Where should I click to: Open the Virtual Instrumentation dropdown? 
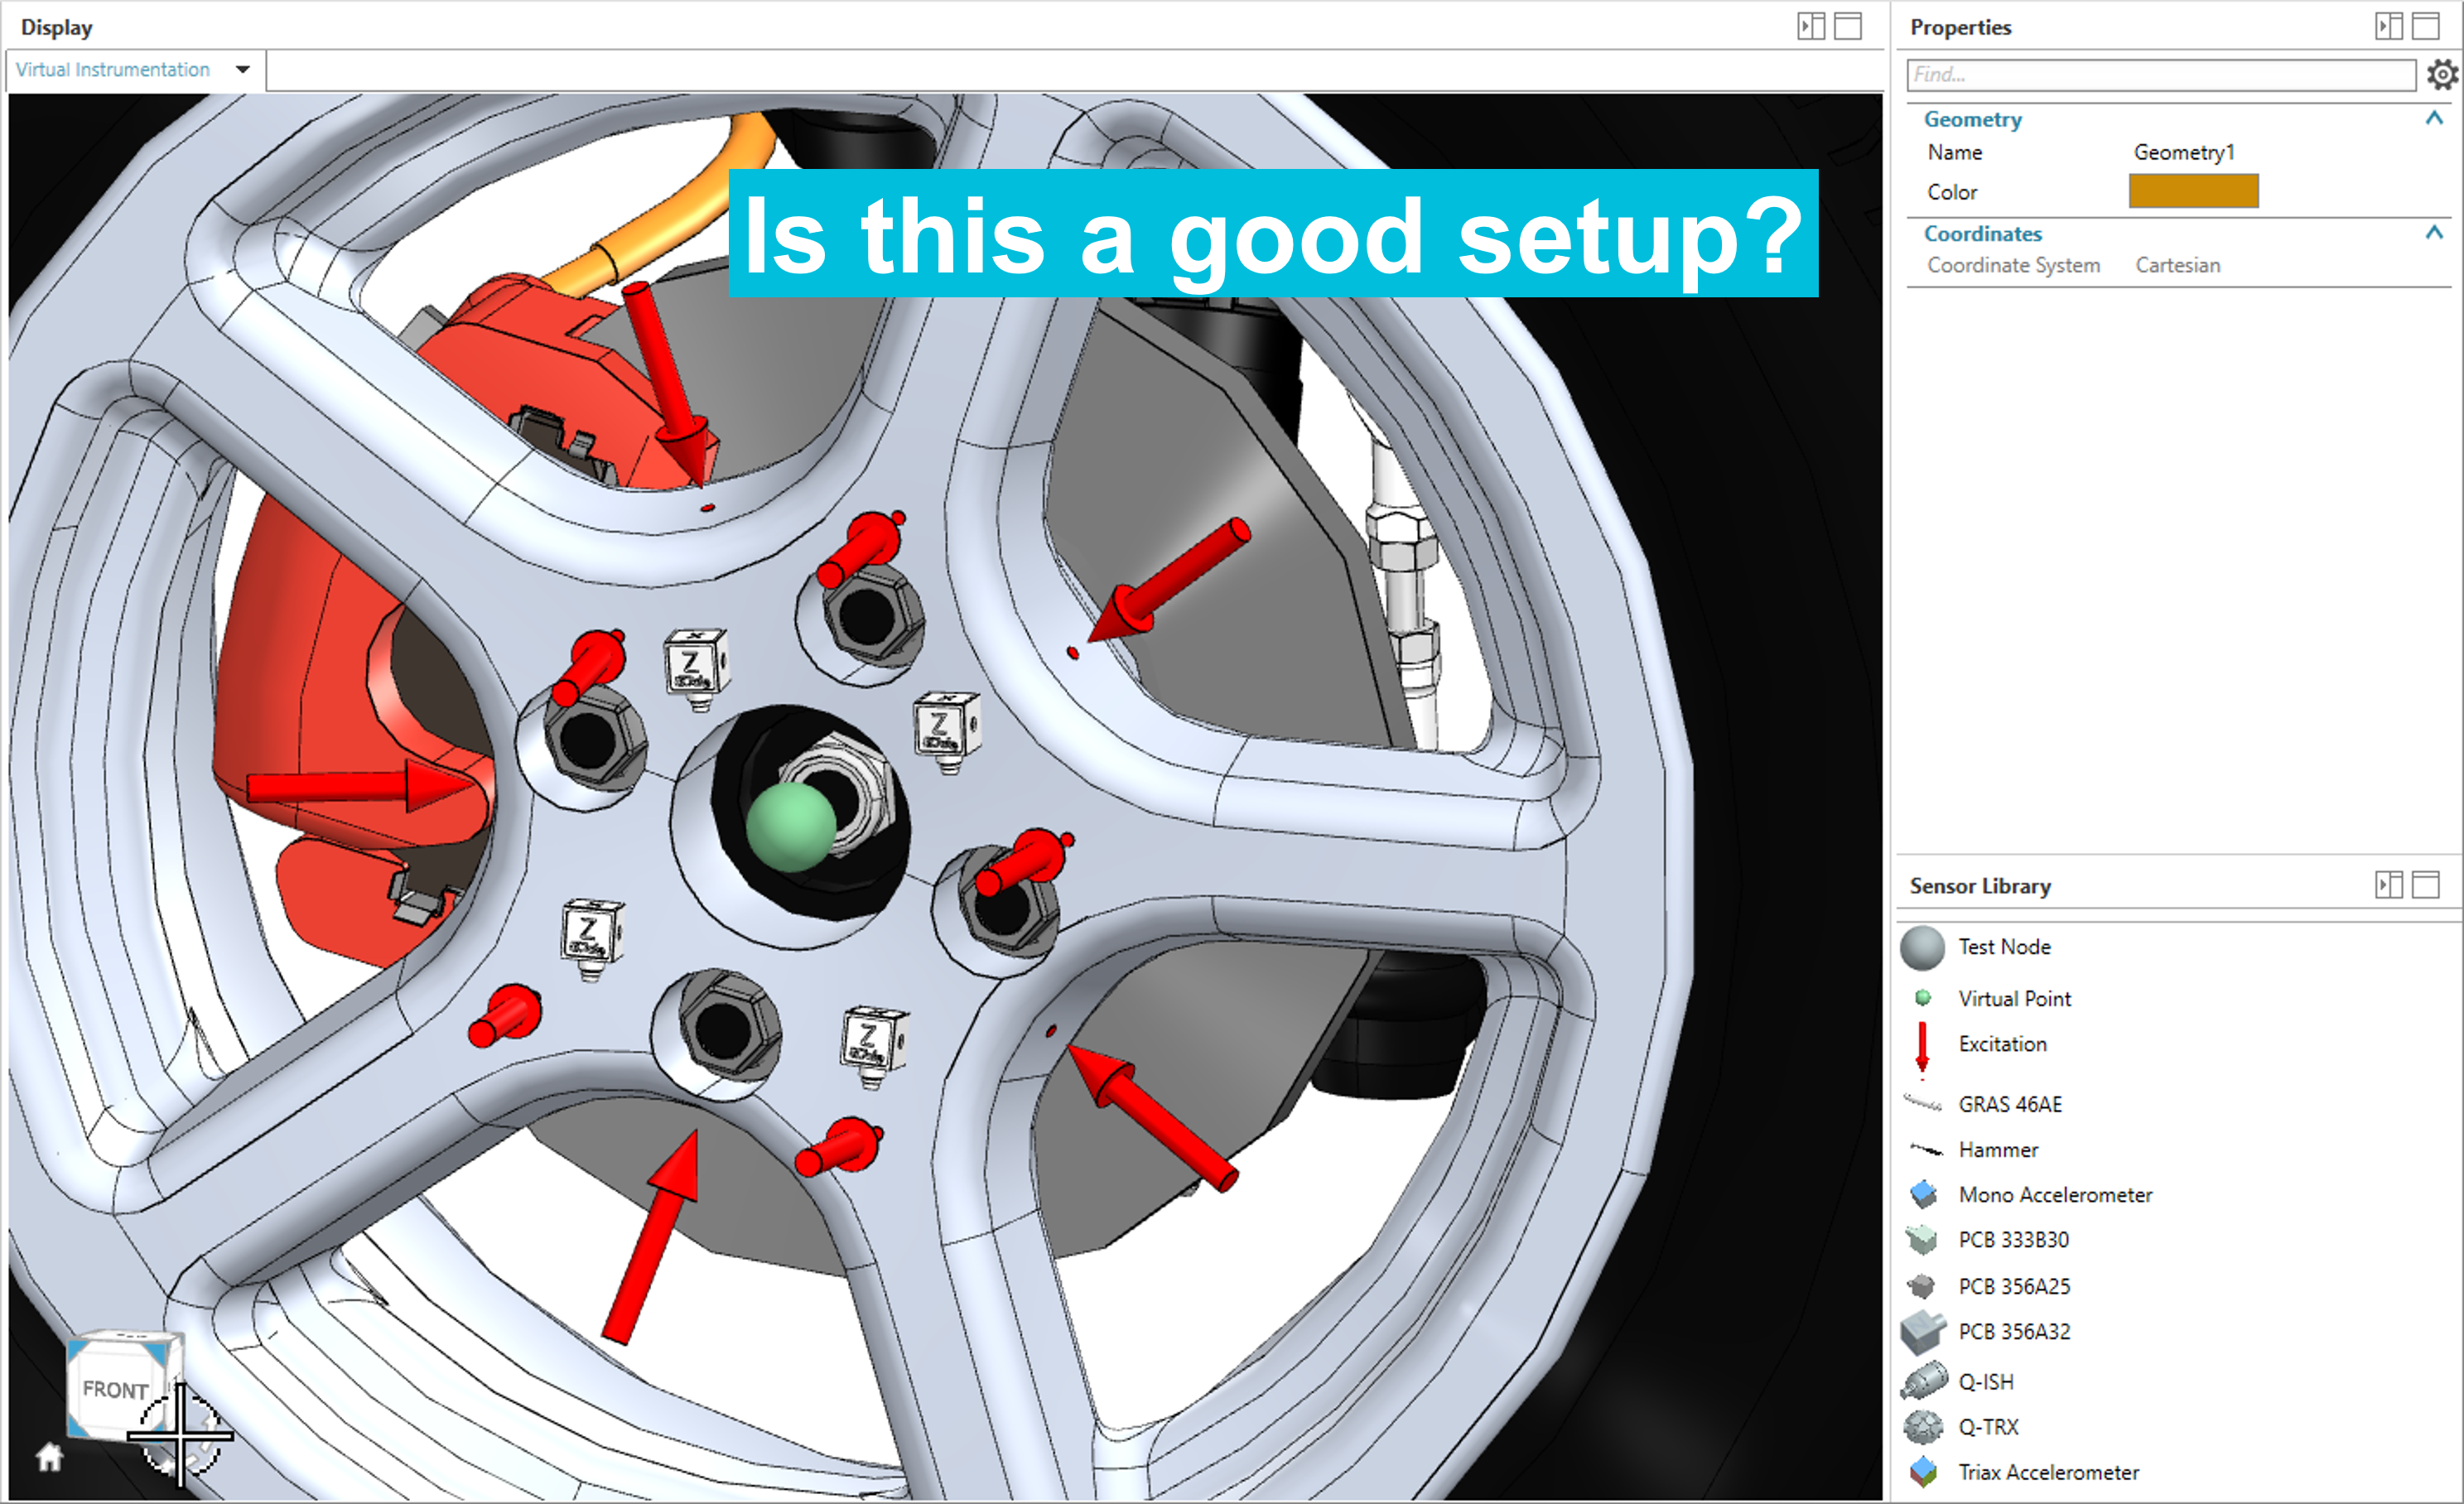[242, 70]
